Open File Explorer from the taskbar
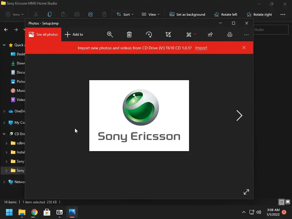 [x=22, y=212]
